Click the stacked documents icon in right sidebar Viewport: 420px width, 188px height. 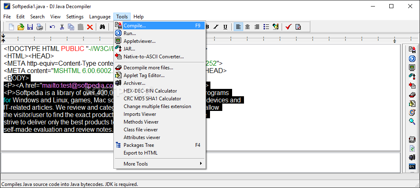(412, 139)
